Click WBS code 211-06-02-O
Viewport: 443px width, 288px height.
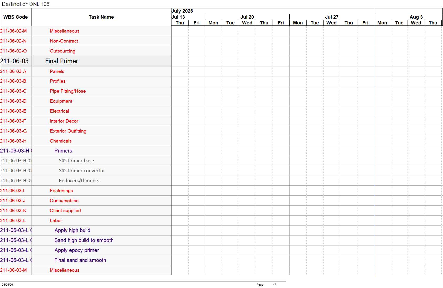click(x=13, y=51)
